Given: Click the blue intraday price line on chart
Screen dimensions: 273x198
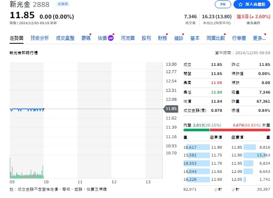Looking at the screenshot, I should click(27, 110).
